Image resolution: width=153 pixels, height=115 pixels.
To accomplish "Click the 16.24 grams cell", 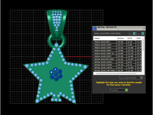I will 121,59.
